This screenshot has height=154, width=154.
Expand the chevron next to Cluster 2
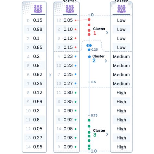coord(106,61)
